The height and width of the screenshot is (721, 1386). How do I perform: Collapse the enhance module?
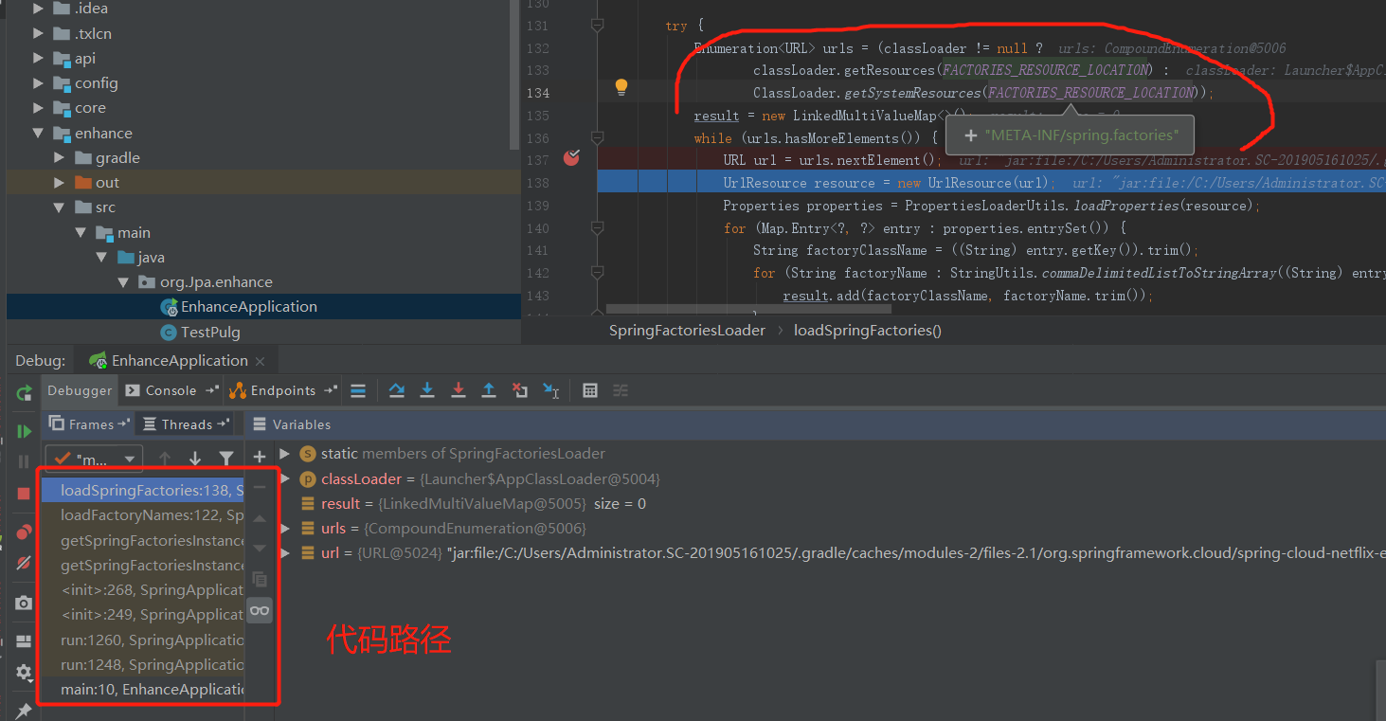[x=39, y=134]
